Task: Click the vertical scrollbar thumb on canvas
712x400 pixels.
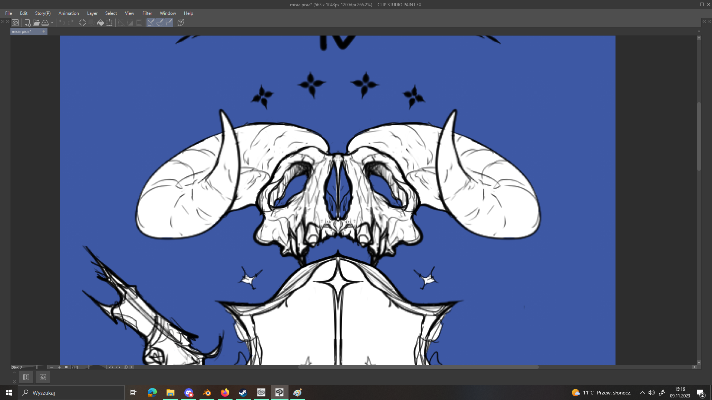Action: 699,136
